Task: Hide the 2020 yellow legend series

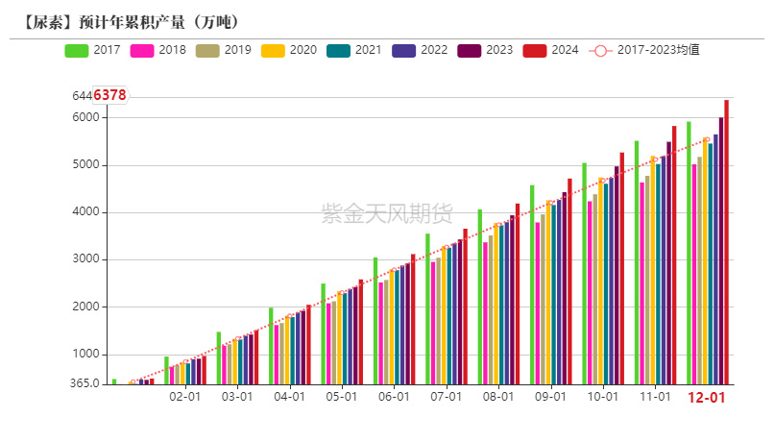Action: pyautogui.click(x=273, y=51)
